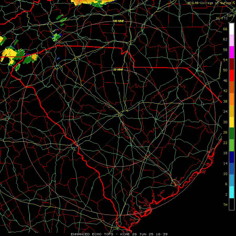Click the '2' legend value
This screenshot has width=236, height=236.
[226, 195]
